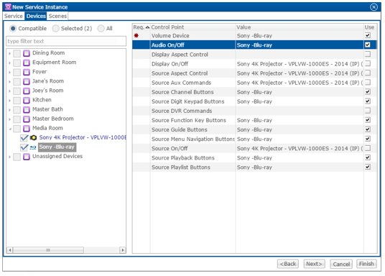Image resolution: width=385 pixels, height=276 pixels.
Task: Click the New Service Instance title icon
Action: 8,7
